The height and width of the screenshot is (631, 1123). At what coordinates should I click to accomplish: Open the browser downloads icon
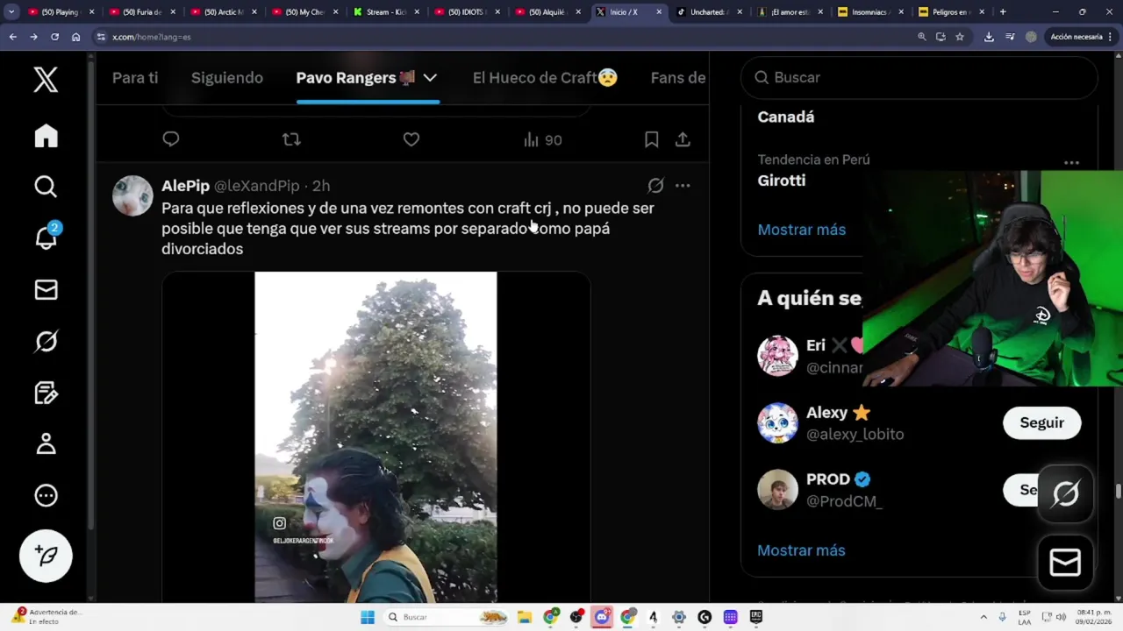tap(989, 37)
